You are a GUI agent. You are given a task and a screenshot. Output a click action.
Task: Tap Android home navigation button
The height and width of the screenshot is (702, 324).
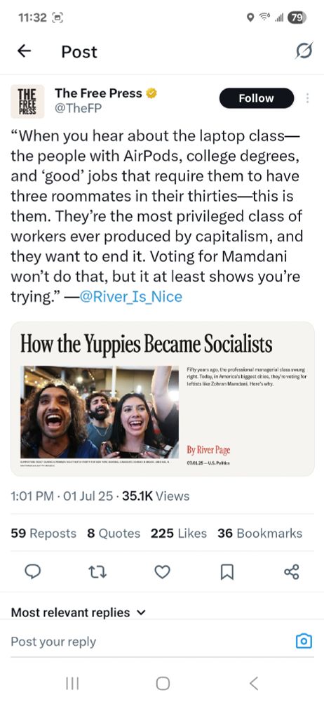tap(163, 683)
